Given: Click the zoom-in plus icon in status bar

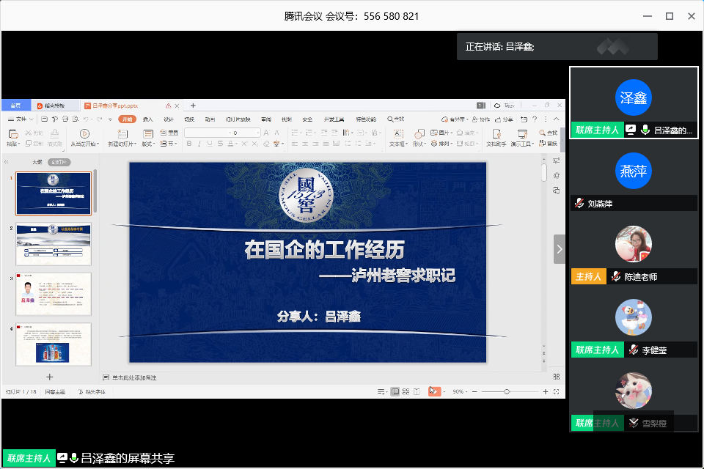Looking at the screenshot, I should pyautogui.click(x=546, y=392).
